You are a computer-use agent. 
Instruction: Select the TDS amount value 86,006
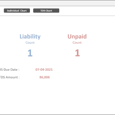(x=45, y=77)
